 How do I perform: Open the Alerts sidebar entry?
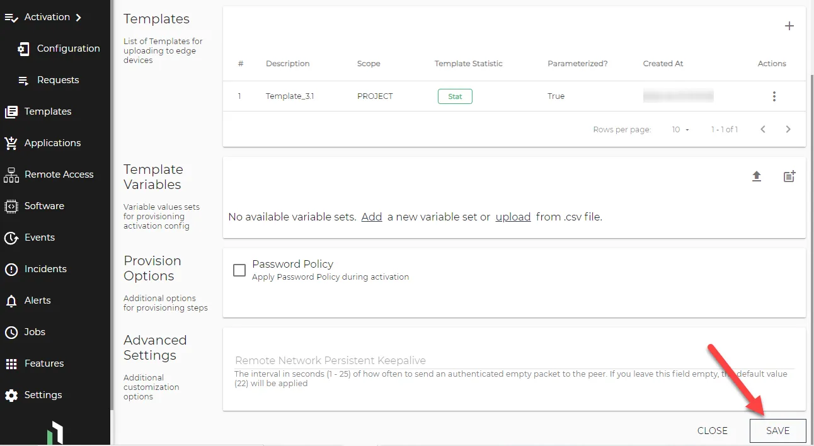coord(37,300)
